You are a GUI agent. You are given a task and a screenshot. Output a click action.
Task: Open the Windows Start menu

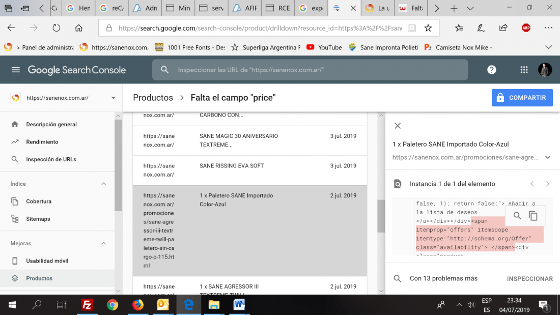click(x=12, y=305)
